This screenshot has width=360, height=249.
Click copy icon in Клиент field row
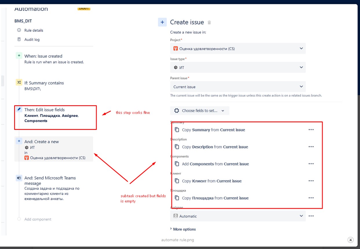pyautogui.click(x=177, y=181)
